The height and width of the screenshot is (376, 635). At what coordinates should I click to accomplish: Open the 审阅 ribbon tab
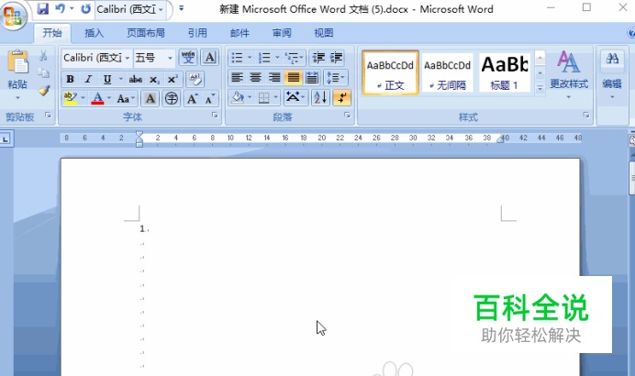pyautogui.click(x=282, y=33)
